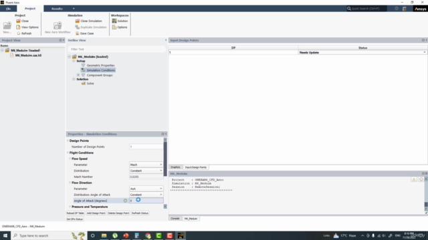
Task: Switch to Input:Design Points tab
Action: [x=196, y=167]
